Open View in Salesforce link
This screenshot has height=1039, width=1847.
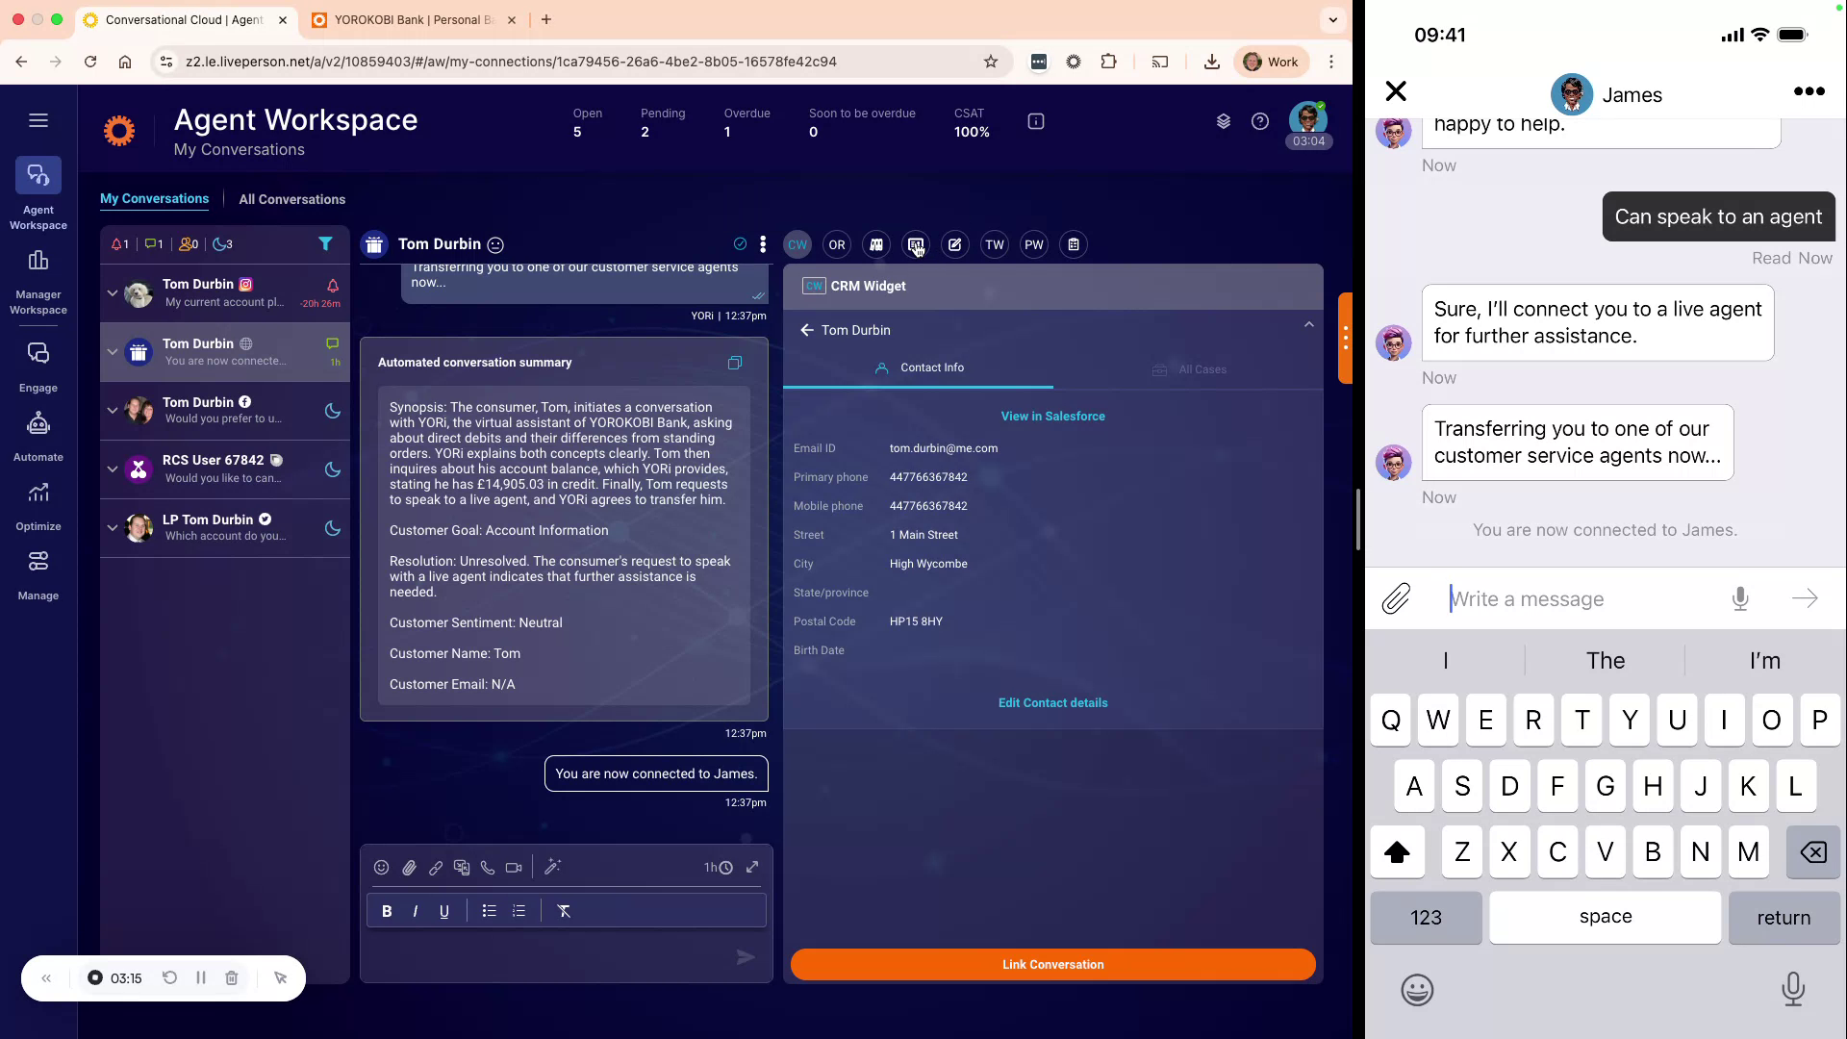coord(1052,416)
